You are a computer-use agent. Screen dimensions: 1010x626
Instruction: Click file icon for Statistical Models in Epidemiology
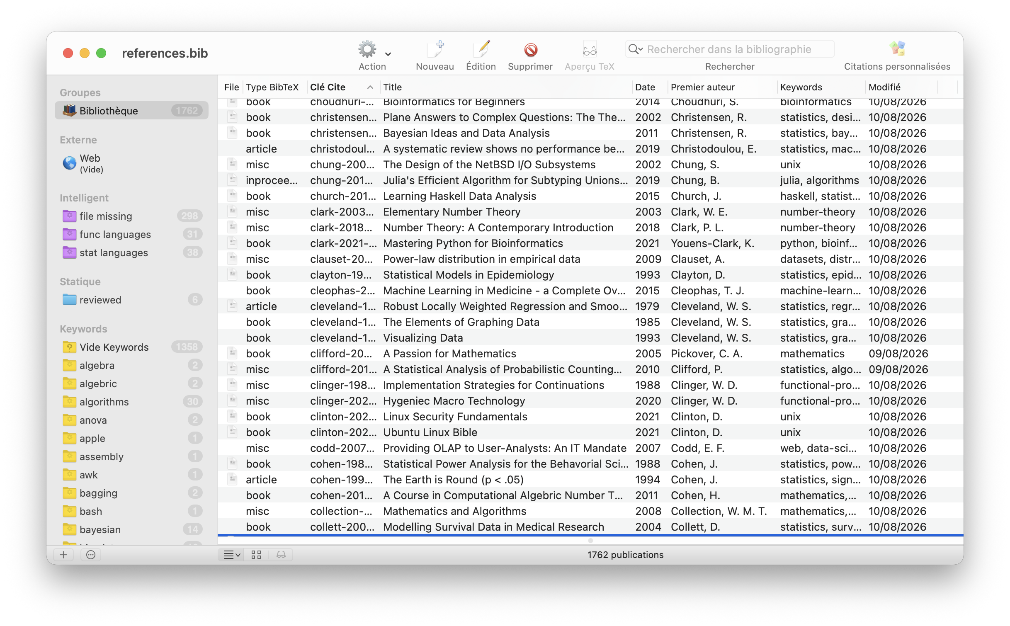(x=233, y=274)
